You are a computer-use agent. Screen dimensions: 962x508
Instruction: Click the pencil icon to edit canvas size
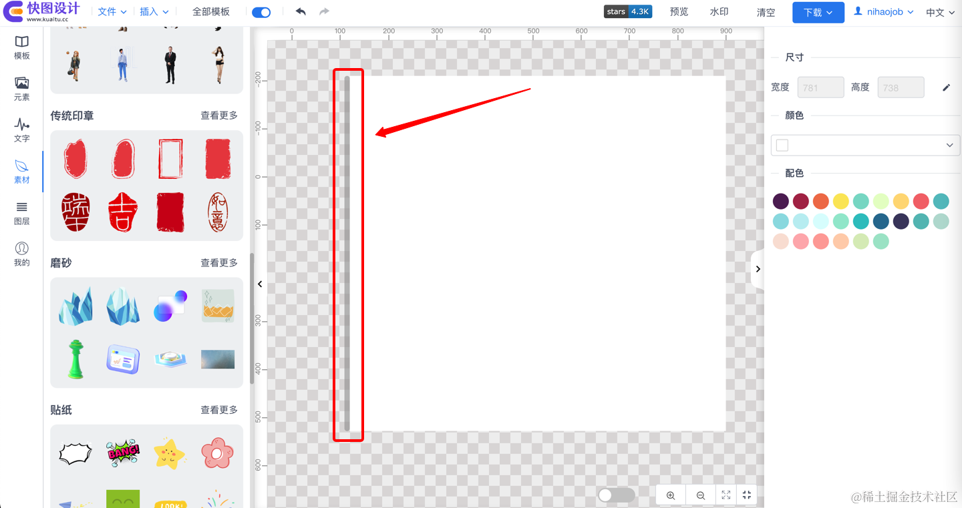point(946,87)
